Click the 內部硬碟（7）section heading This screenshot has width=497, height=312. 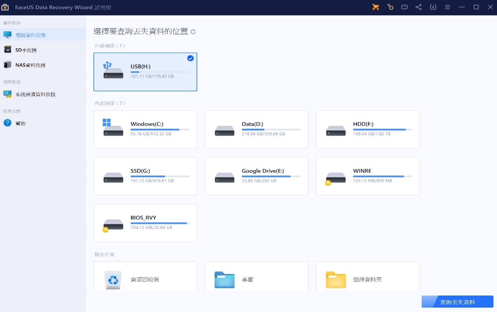tap(110, 104)
